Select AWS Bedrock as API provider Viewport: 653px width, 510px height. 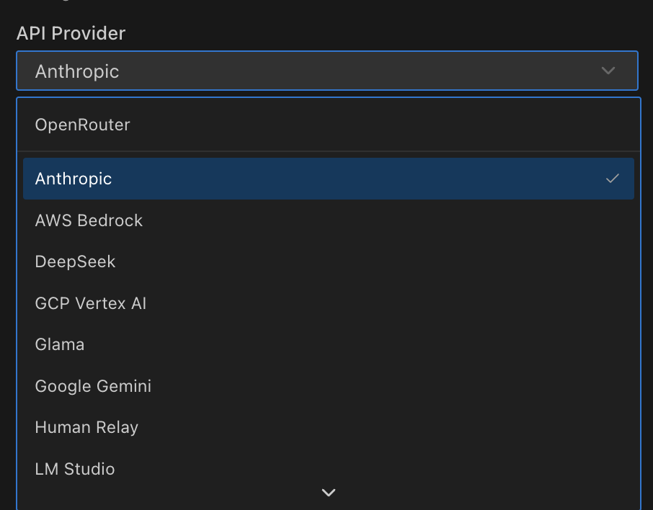pyautogui.click(x=88, y=220)
